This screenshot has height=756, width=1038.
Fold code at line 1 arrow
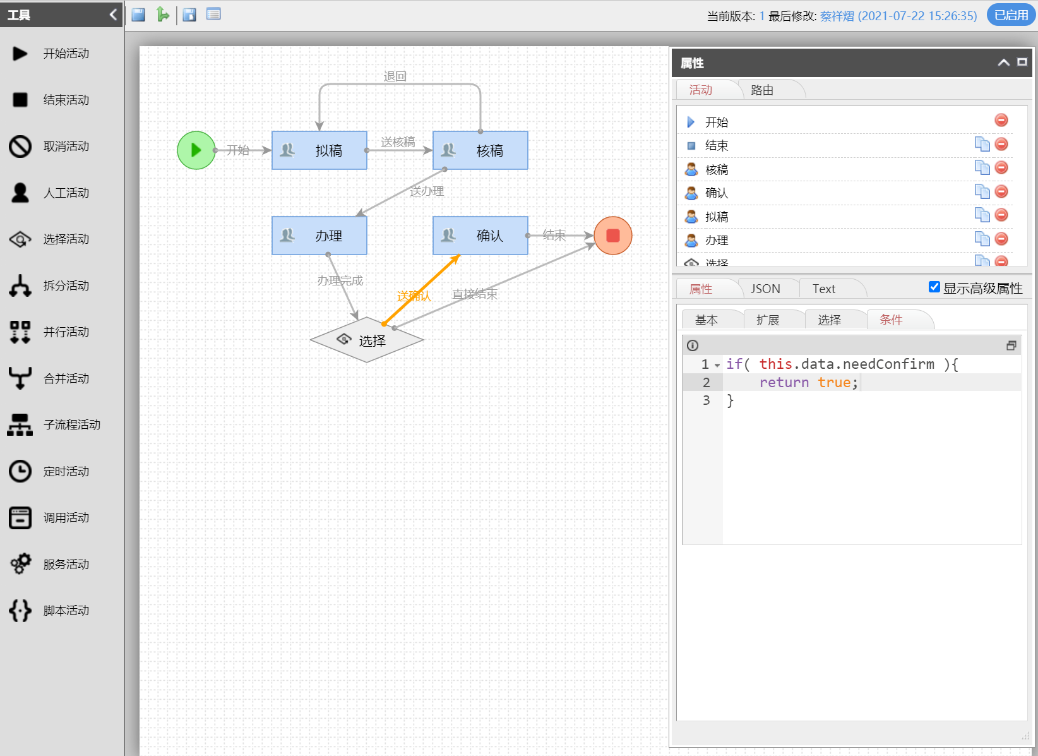click(717, 365)
